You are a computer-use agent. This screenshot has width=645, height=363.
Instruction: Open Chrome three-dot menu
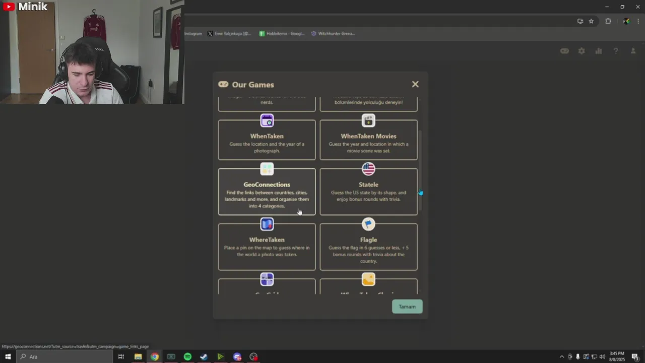coord(638,21)
